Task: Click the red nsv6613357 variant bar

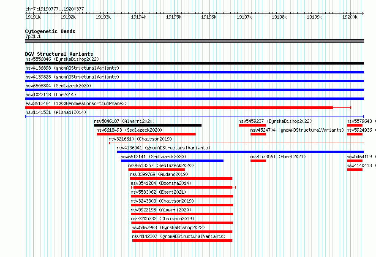Action: click(157, 170)
